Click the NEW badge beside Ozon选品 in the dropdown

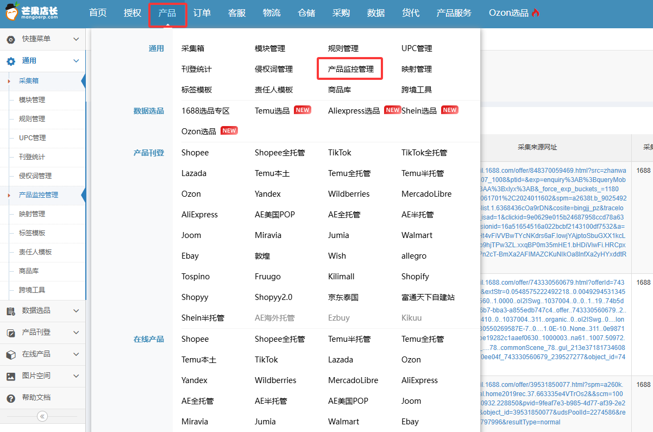229,130
